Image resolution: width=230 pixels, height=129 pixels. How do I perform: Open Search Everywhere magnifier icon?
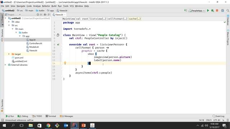[x=227, y=10]
